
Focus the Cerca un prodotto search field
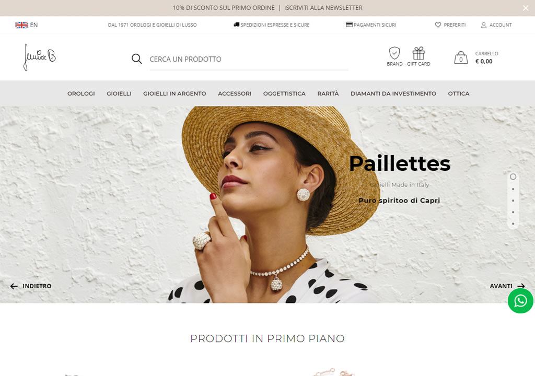pos(249,59)
